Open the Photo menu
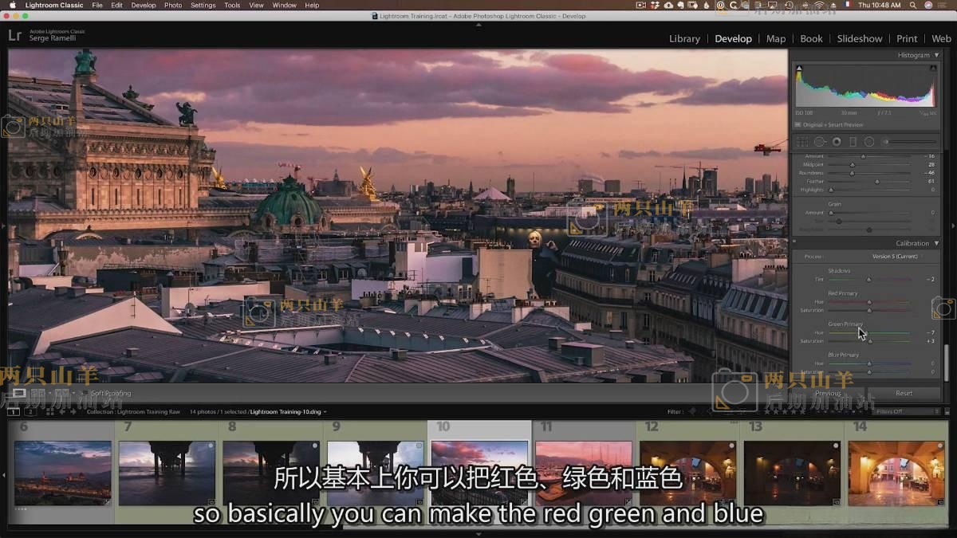The width and height of the screenshot is (957, 538). click(x=173, y=5)
